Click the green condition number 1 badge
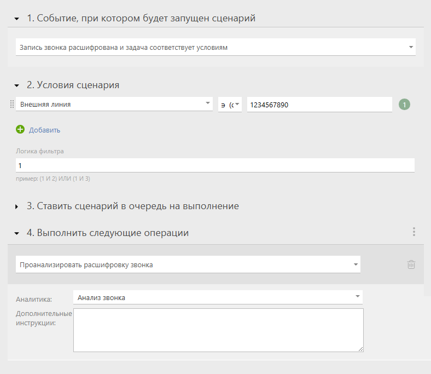 pyautogui.click(x=404, y=105)
